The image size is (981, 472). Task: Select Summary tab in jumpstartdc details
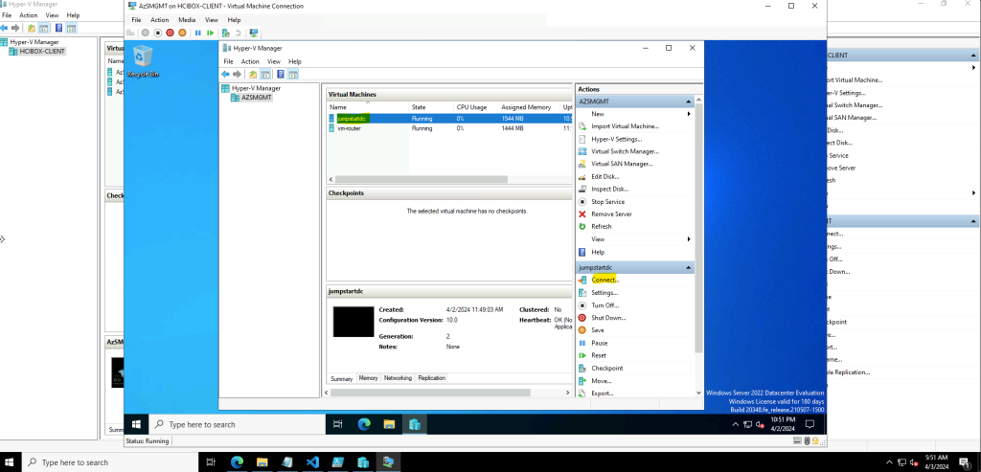click(342, 379)
